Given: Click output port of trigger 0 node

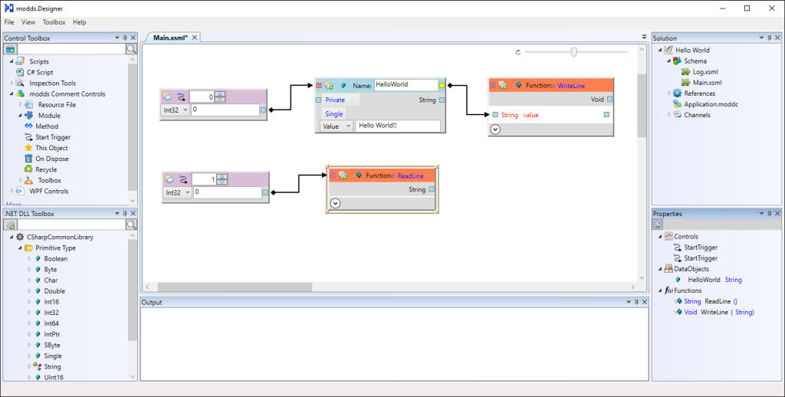Looking at the screenshot, I should [264, 110].
